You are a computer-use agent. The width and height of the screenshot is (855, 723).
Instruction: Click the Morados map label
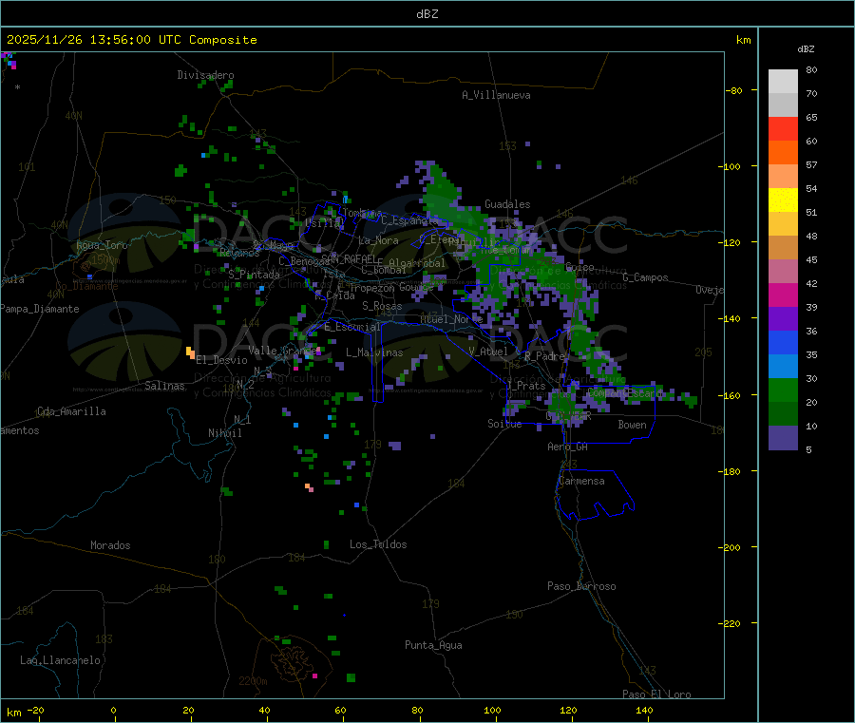click(x=110, y=545)
